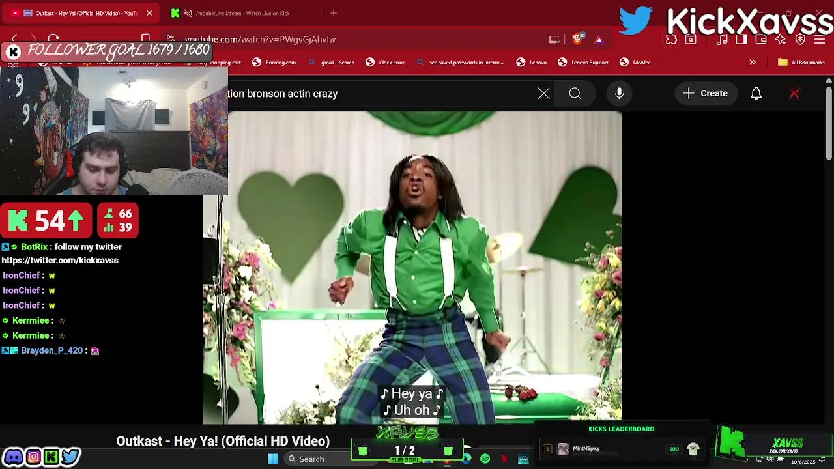The height and width of the screenshot is (469, 834).
Task: Click the Hey Ya video player
Action: [x=412, y=268]
